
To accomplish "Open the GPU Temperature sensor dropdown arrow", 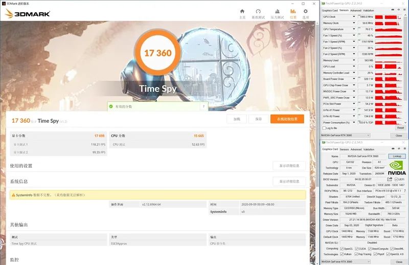I will pos(354,29).
